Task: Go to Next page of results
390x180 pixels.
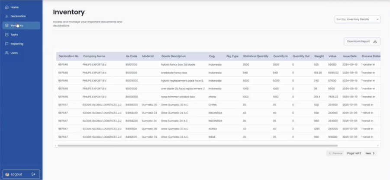Action: tap(370, 153)
